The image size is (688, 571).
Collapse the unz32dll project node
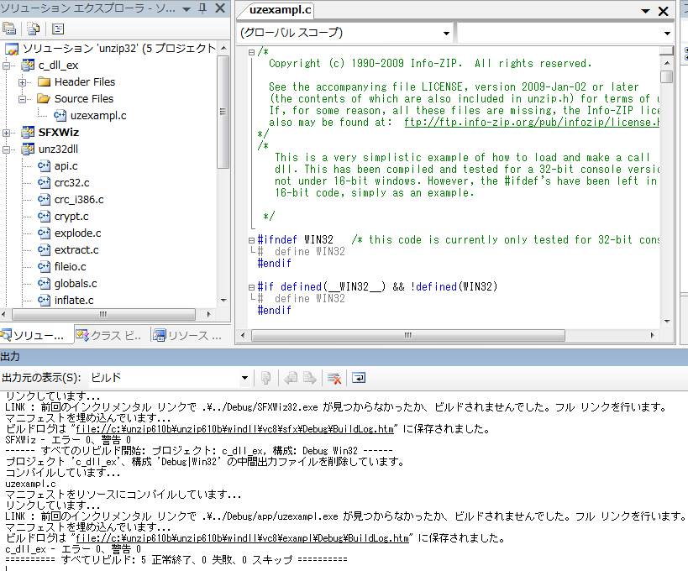[6, 149]
